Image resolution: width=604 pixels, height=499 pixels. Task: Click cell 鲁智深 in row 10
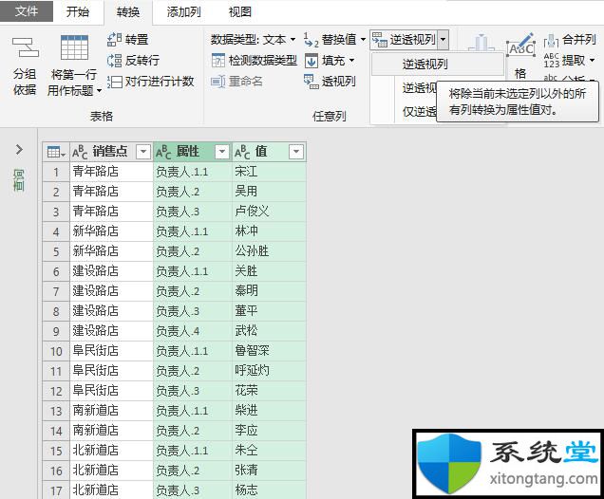(269, 351)
